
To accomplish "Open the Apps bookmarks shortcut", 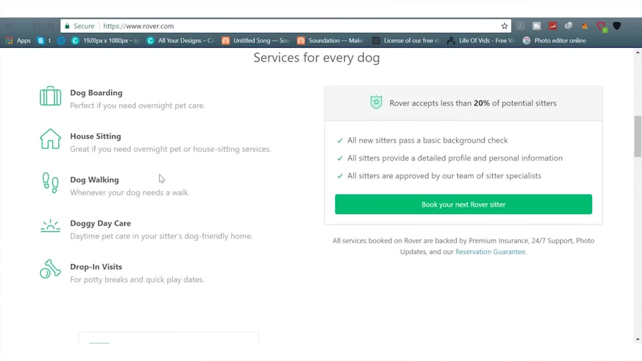I will (18, 41).
